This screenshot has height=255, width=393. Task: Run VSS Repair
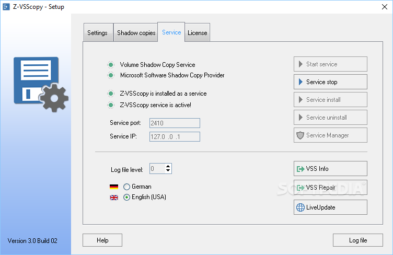pyautogui.click(x=330, y=188)
